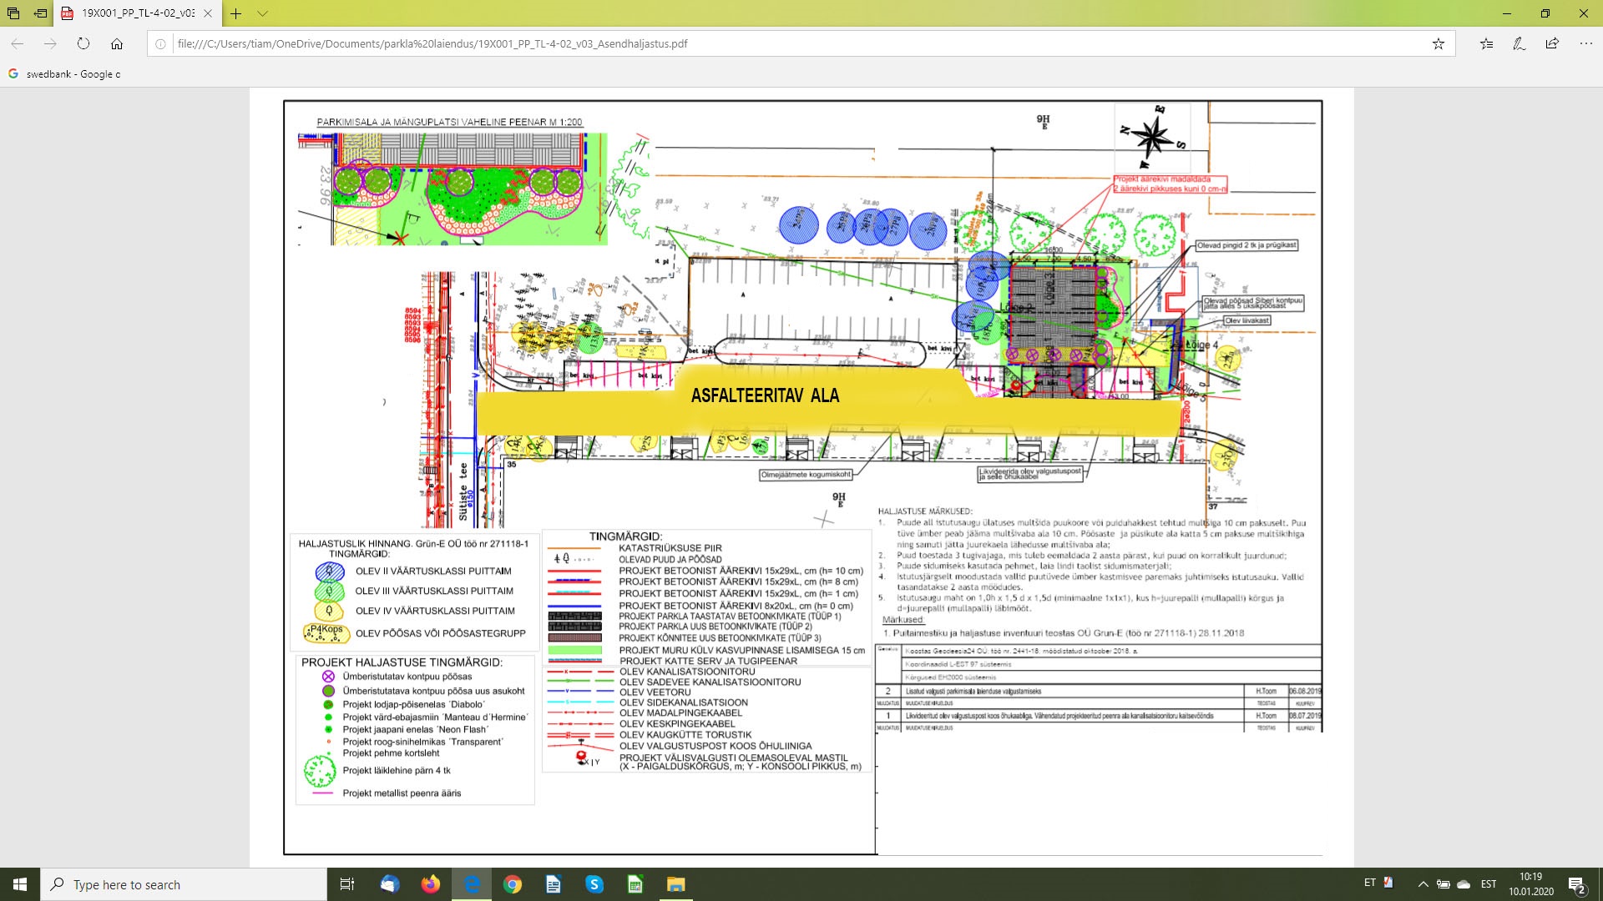The height and width of the screenshot is (901, 1603).
Task: Click the share page icon
Action: coord(1552,43)
